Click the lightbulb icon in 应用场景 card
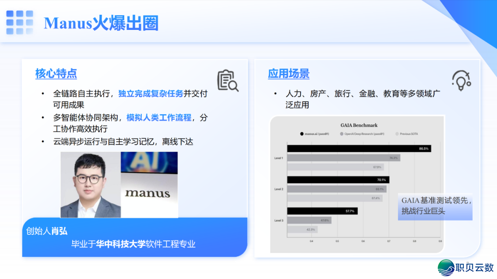The width and height of the screenshot is (497, 279). tap(461, 80)
